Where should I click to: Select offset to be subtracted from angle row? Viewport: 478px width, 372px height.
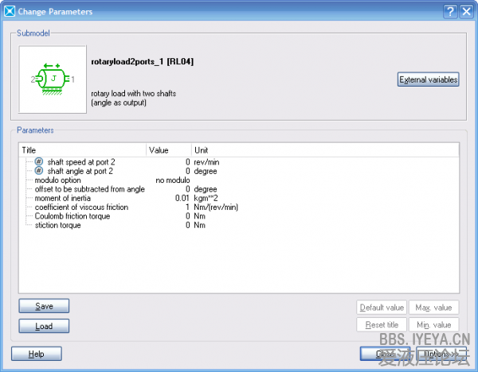coord(89,189)
